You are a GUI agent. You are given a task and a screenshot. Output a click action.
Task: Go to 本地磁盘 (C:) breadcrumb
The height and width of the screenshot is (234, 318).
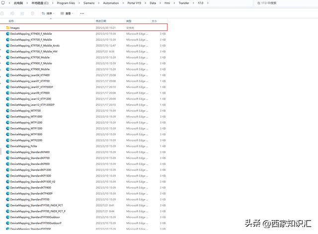(x=40, y=3)
